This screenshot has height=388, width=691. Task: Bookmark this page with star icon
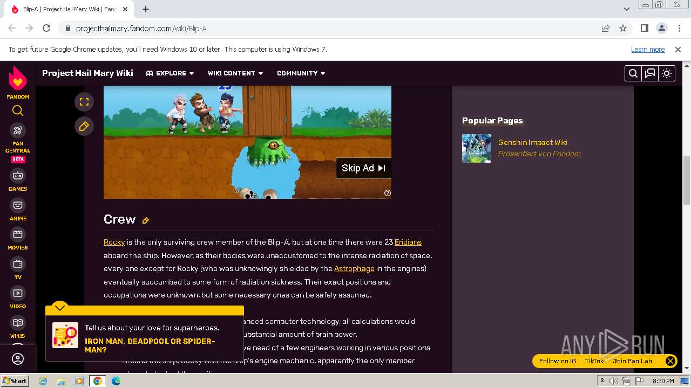tap(623, 28)
